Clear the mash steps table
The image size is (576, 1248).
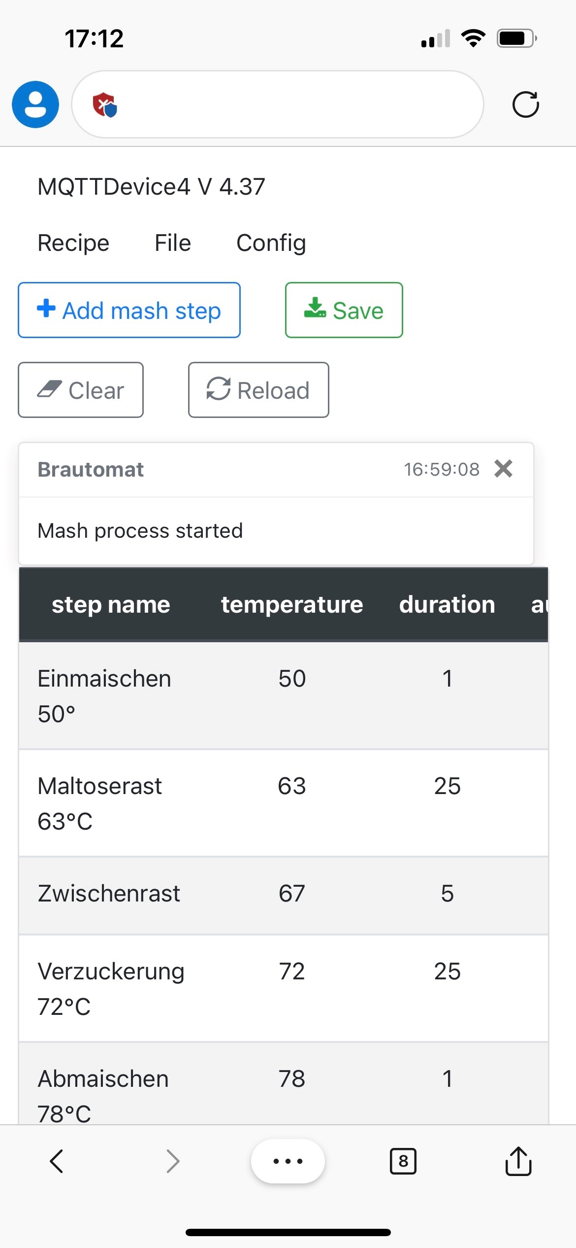(81, 390)
